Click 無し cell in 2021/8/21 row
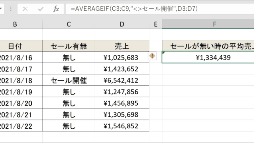This screenshot has width=254, height=143. pos(69,114)
